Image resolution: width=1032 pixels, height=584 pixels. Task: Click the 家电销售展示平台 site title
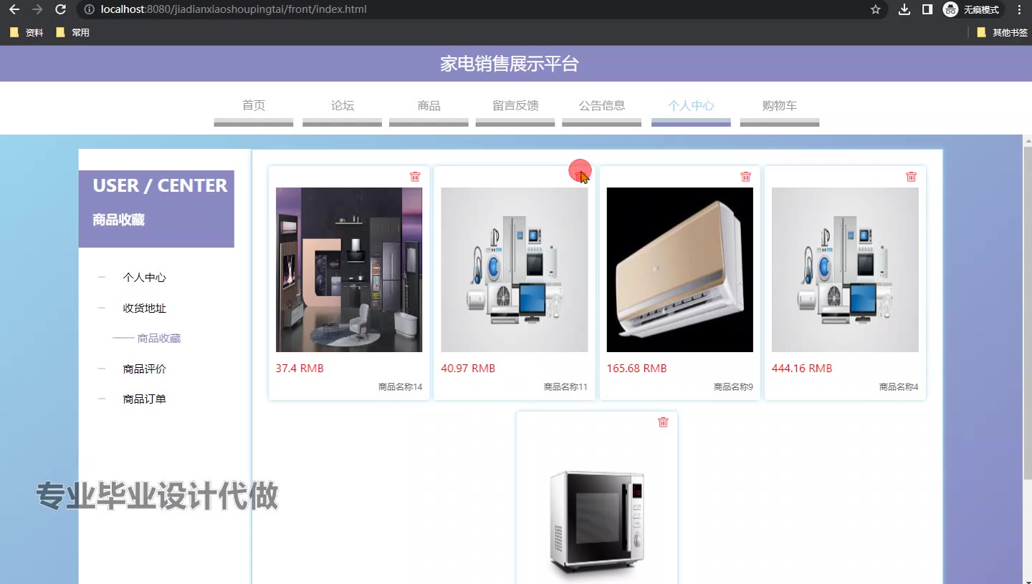pos(509,64)
